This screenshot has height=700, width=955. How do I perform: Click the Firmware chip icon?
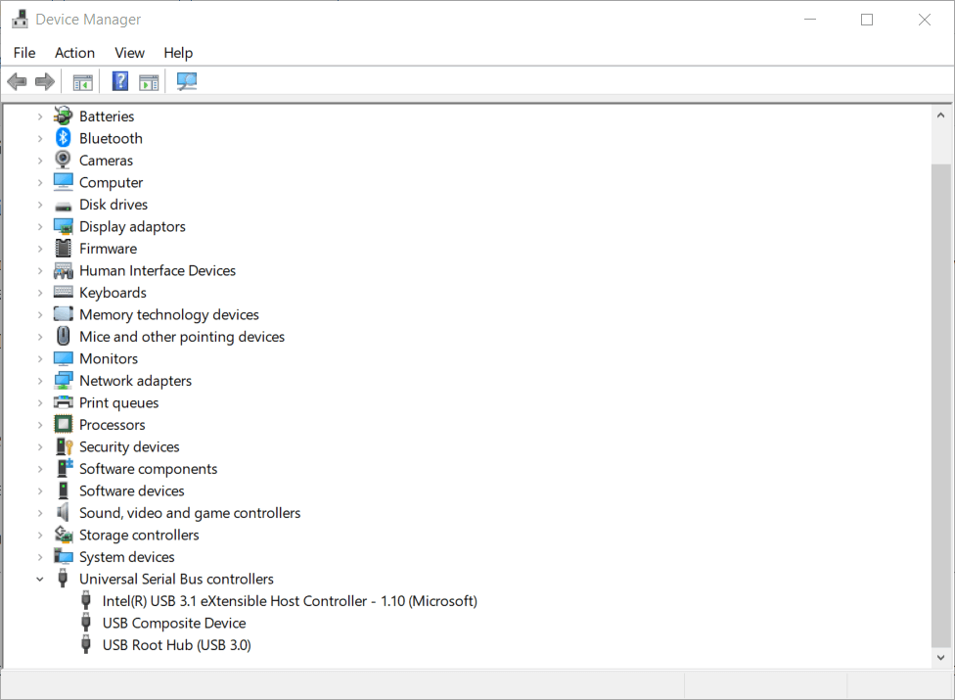pyautogui.click(x=63, y=248)
